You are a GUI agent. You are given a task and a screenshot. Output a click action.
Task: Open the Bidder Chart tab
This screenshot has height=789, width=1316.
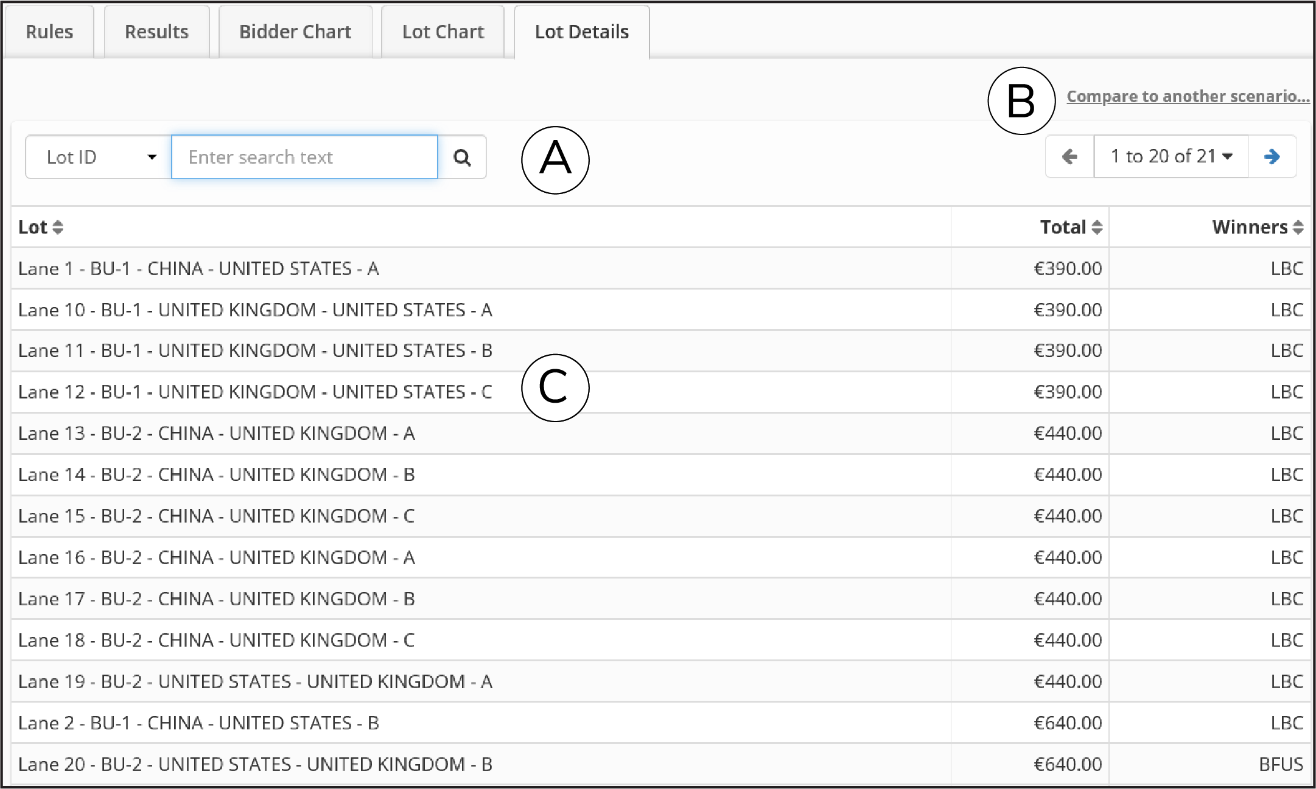tap(295, 32)
